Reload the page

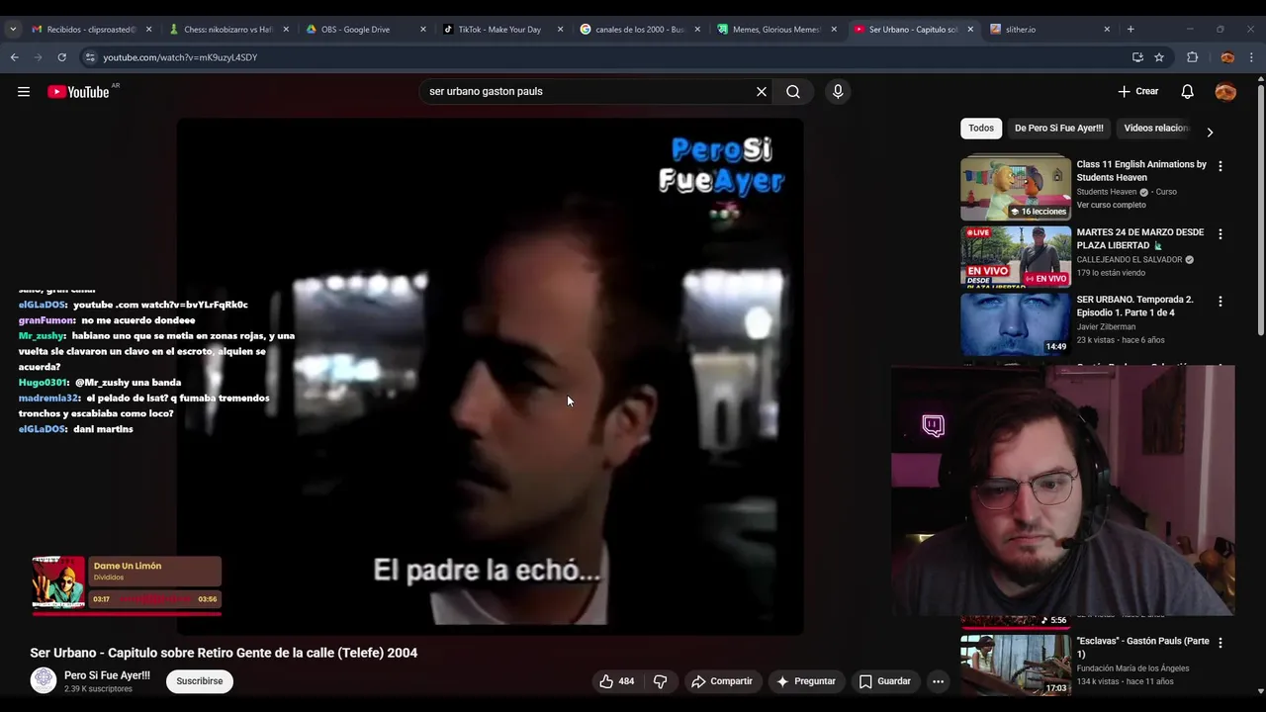pyautogui.click(x=61, y=57)
